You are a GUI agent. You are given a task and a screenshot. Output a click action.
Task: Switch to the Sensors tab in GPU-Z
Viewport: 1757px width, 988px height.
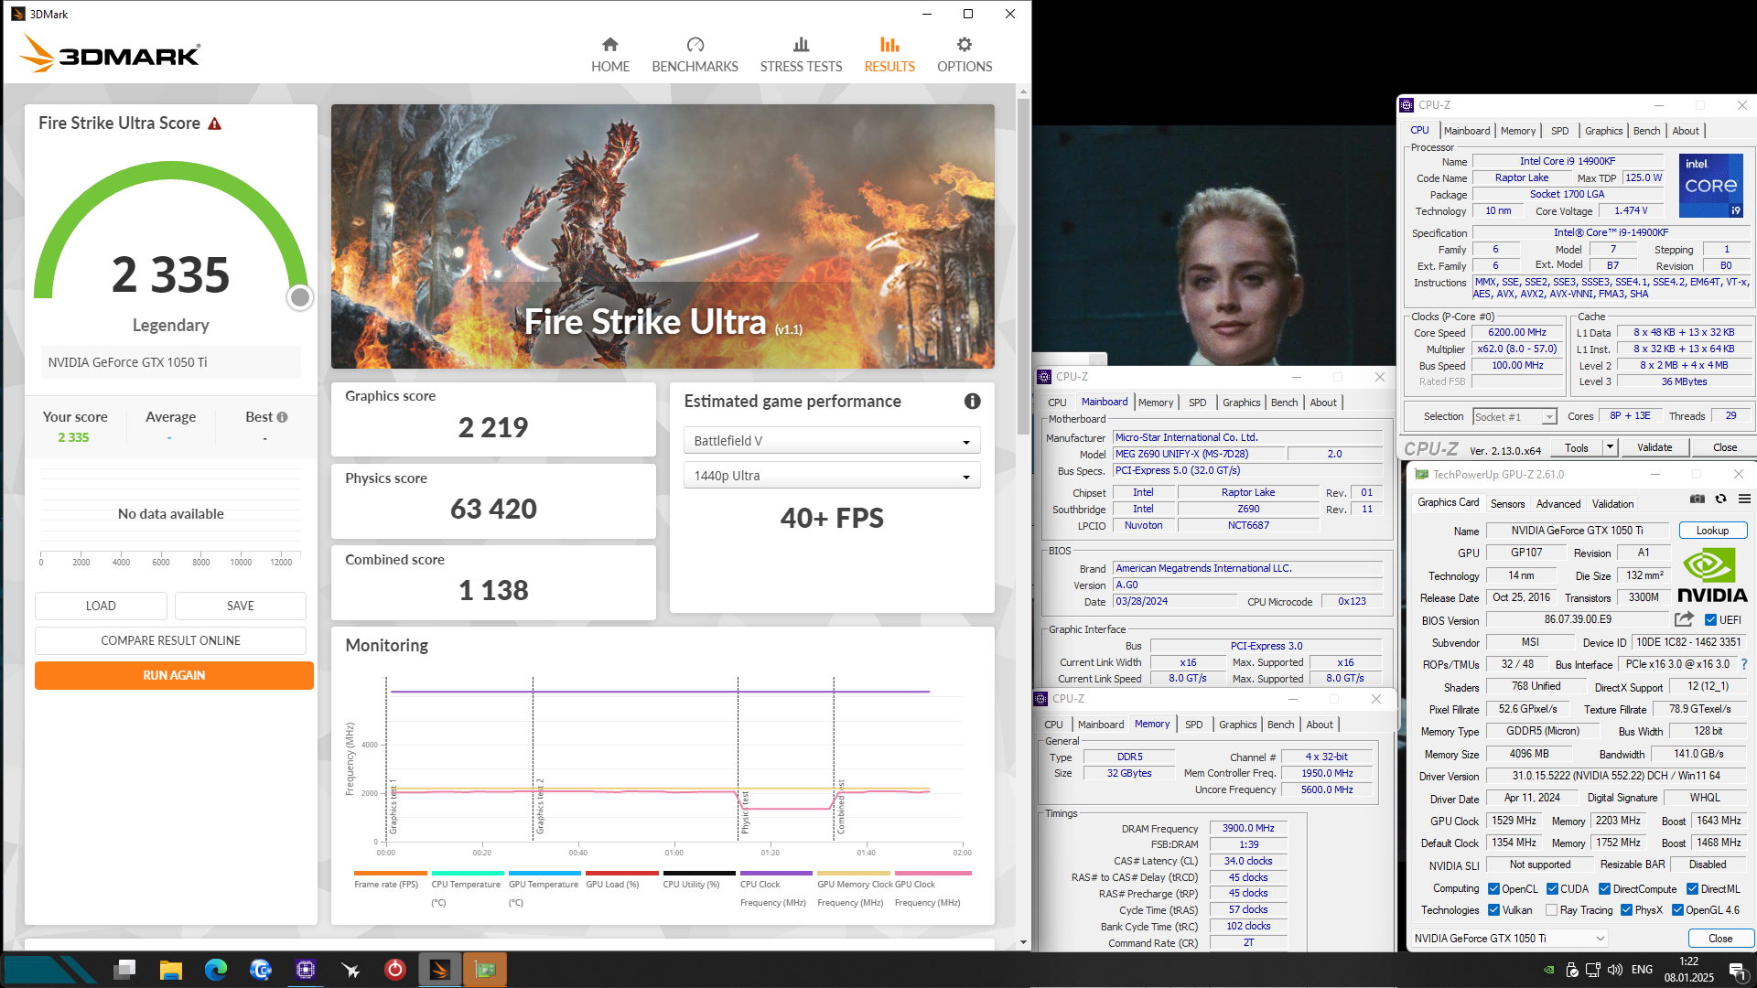(x=1507, y=503)
